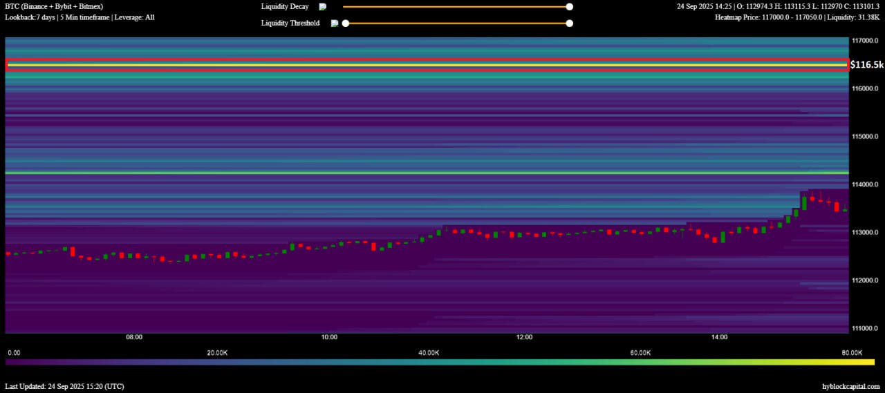This screenshot has width=885, height=393.
Task: Click the 14:00 time axis label
Action: (719, 338)
